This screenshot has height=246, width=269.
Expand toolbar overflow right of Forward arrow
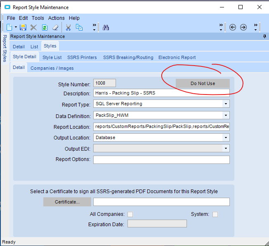[256, 27]
